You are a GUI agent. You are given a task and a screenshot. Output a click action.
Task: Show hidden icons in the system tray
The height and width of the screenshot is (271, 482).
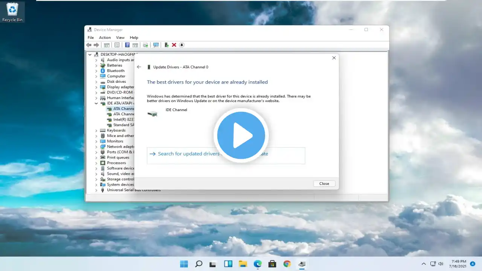(424, 264)
